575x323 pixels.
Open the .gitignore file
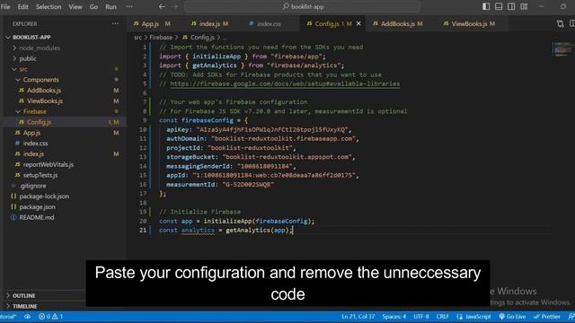point(33,186)
